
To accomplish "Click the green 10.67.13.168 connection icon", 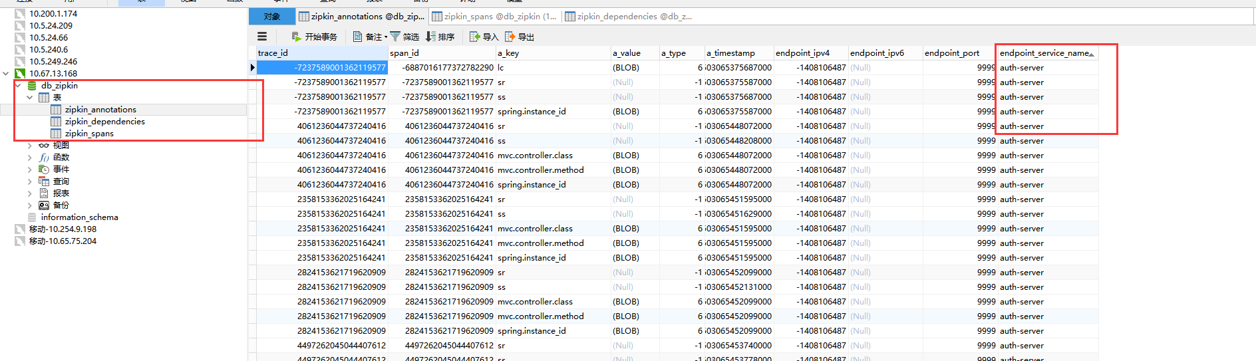I will pyautogui.click(x=20, y=73).
